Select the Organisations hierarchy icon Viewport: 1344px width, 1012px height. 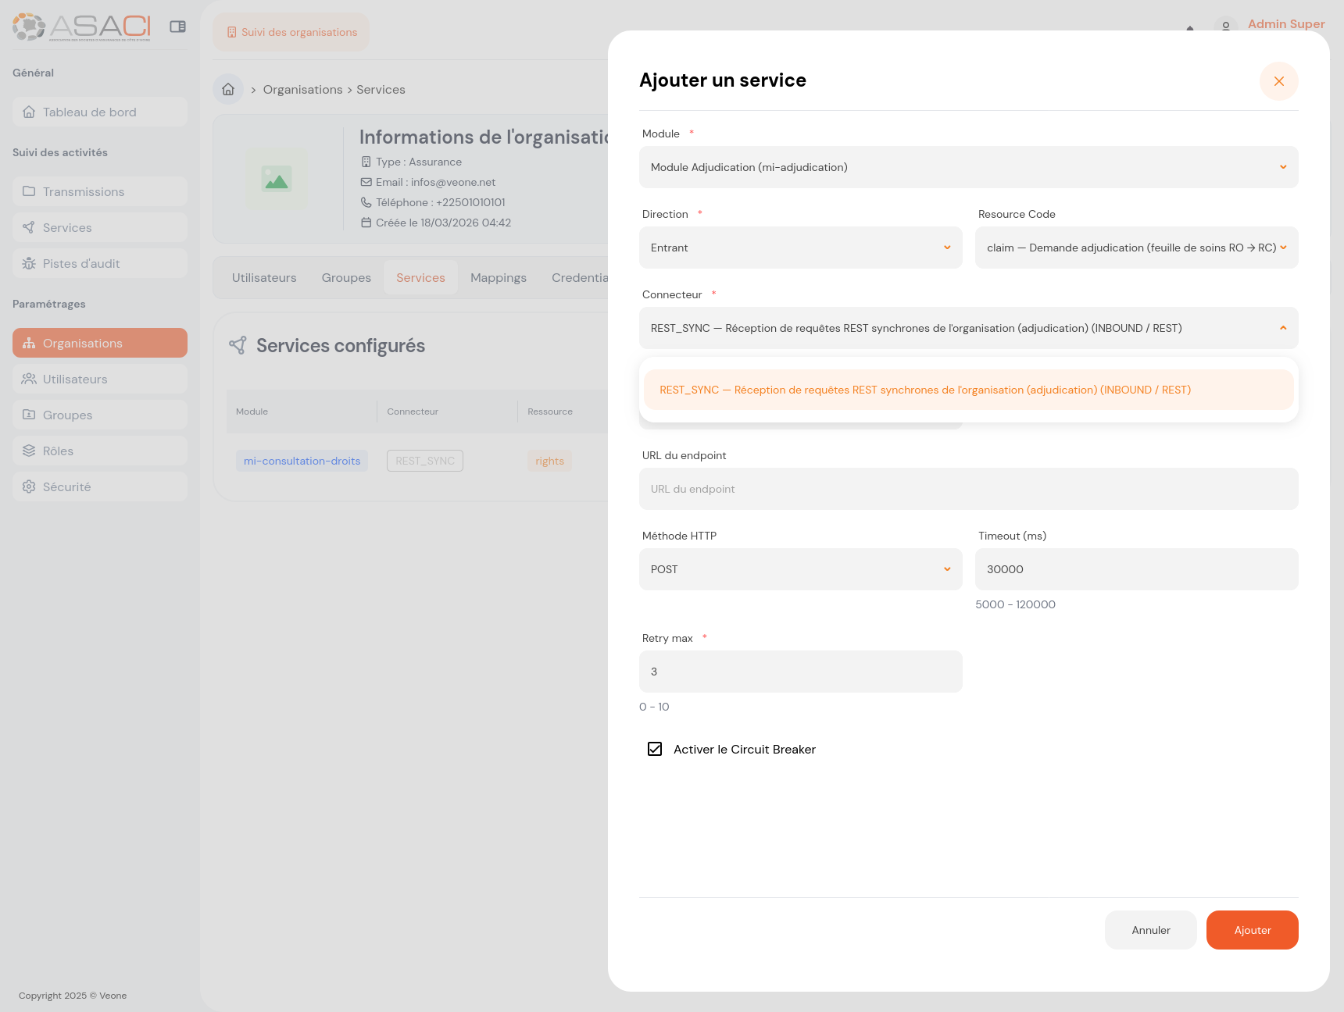(x=29, y=343)
